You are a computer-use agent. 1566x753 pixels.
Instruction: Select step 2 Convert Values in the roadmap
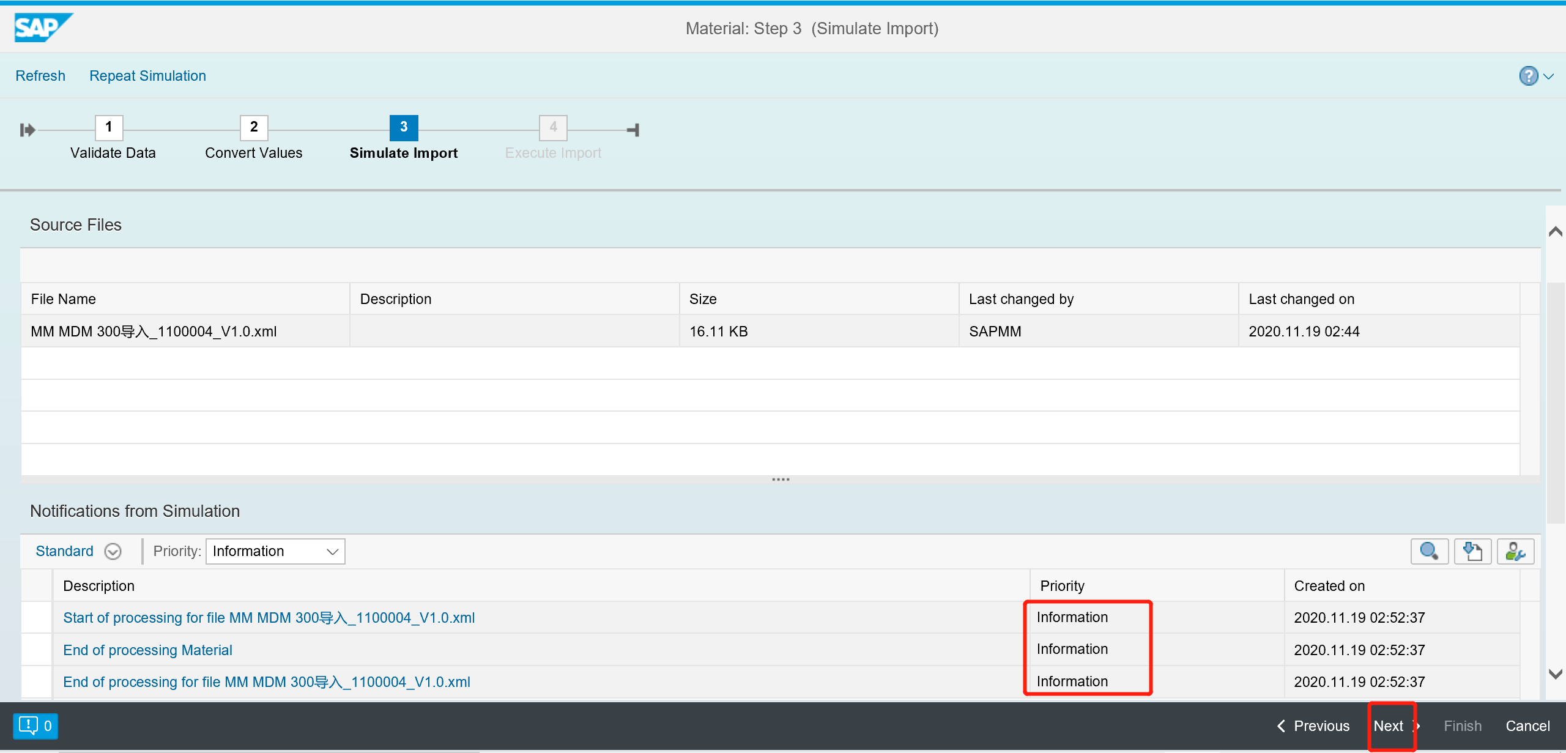(x=253, y=128)
